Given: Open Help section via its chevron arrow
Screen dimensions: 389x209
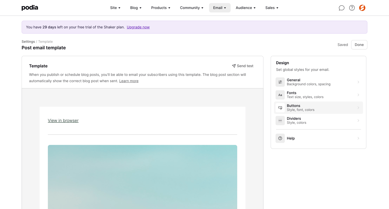Looking at the screenshot, I should click(358, 138).
